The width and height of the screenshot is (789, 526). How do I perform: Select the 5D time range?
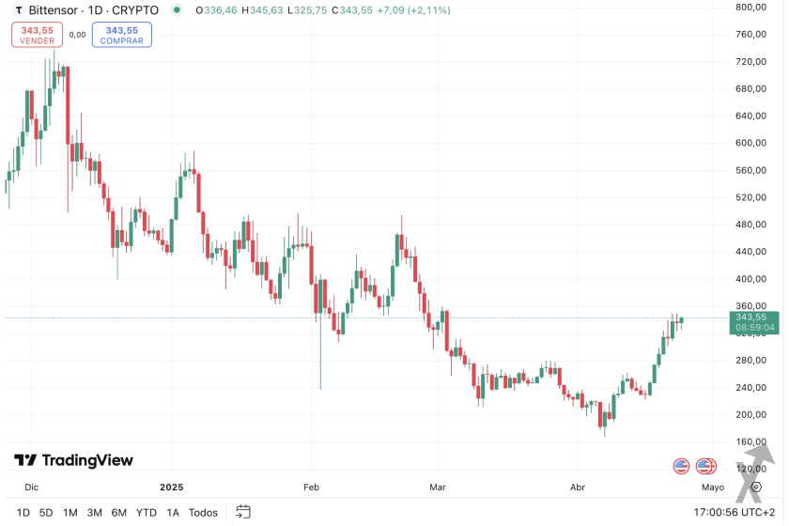click(46, 513)
